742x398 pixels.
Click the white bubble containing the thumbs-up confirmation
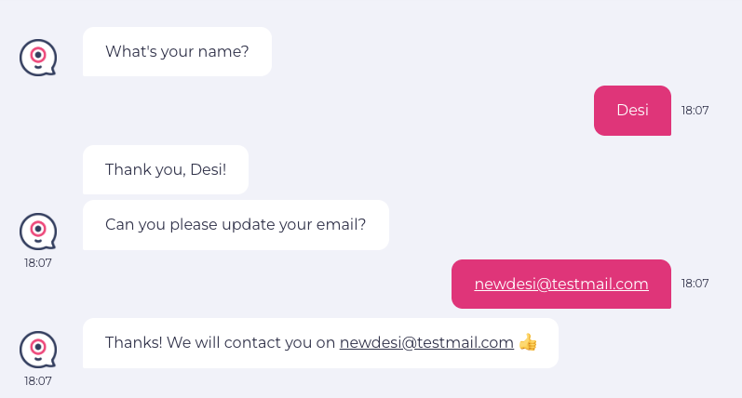pos(320,343)
